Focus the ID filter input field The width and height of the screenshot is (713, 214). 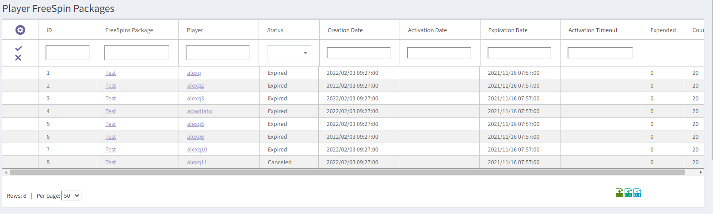coord(68,53)
